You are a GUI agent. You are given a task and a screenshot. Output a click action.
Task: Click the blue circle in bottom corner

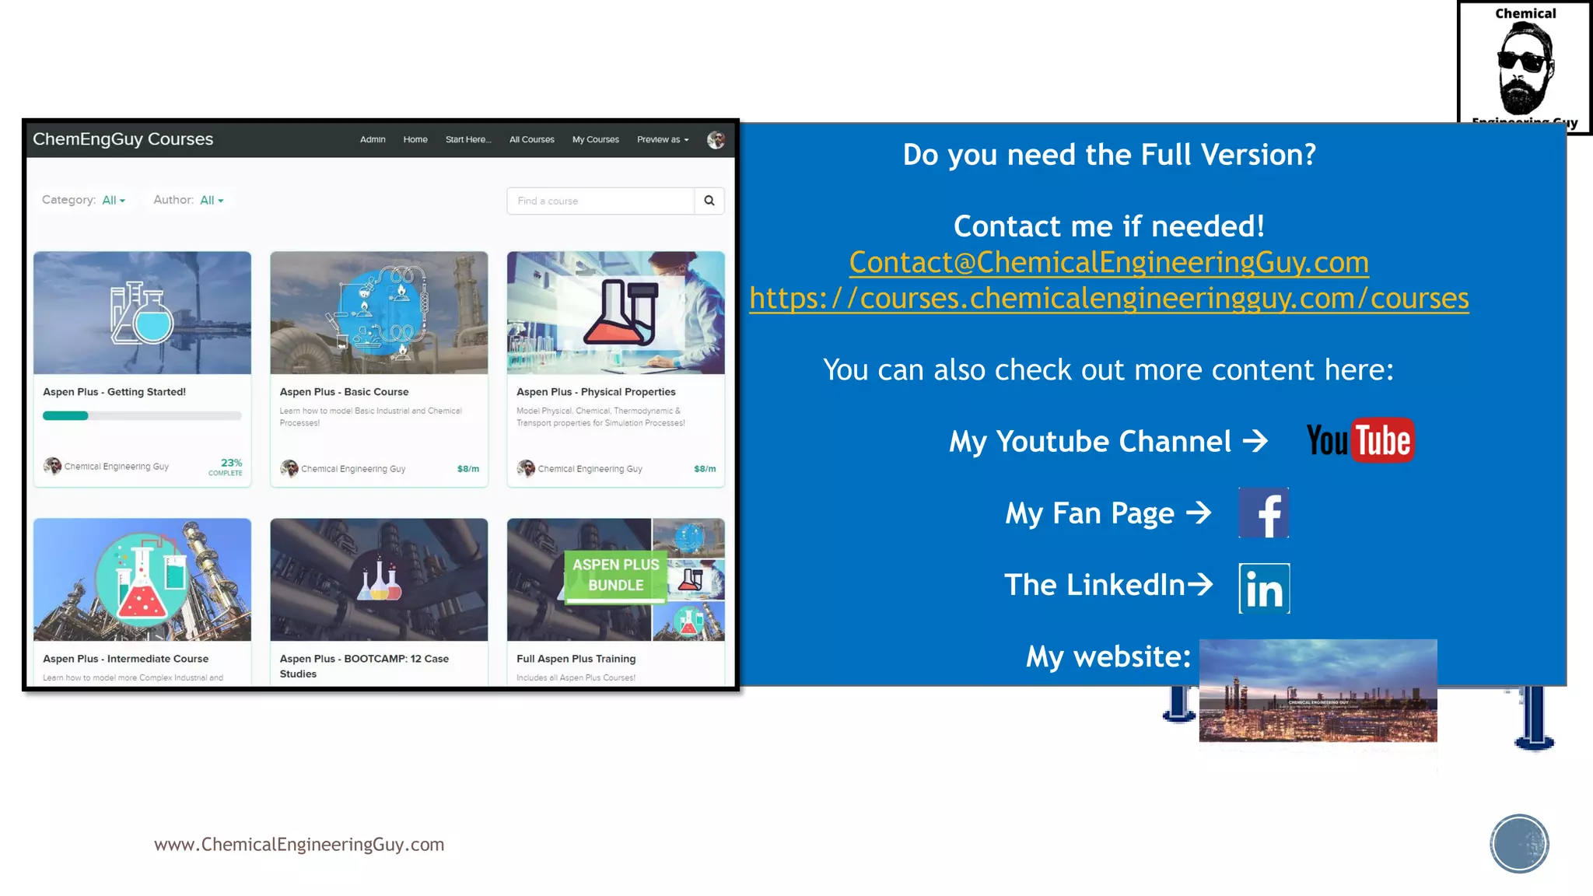coord(1519,844)
